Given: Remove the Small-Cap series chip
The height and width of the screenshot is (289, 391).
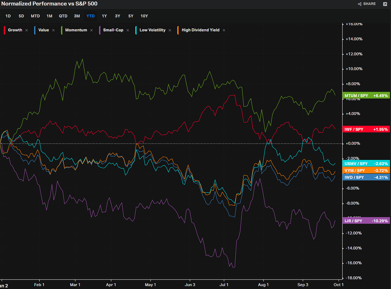Looking at the screenshot, I should pyautogui.click(x=128, y=30).
